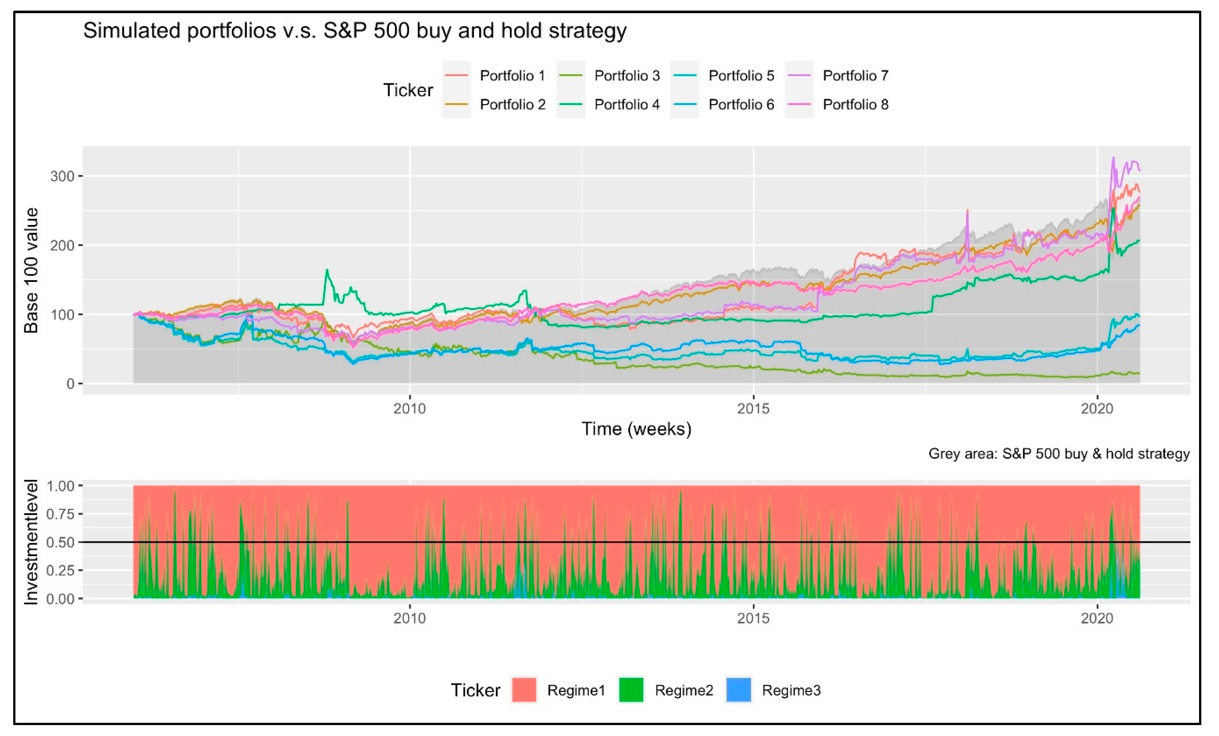Click the chart title text

[x=355, y=31]
